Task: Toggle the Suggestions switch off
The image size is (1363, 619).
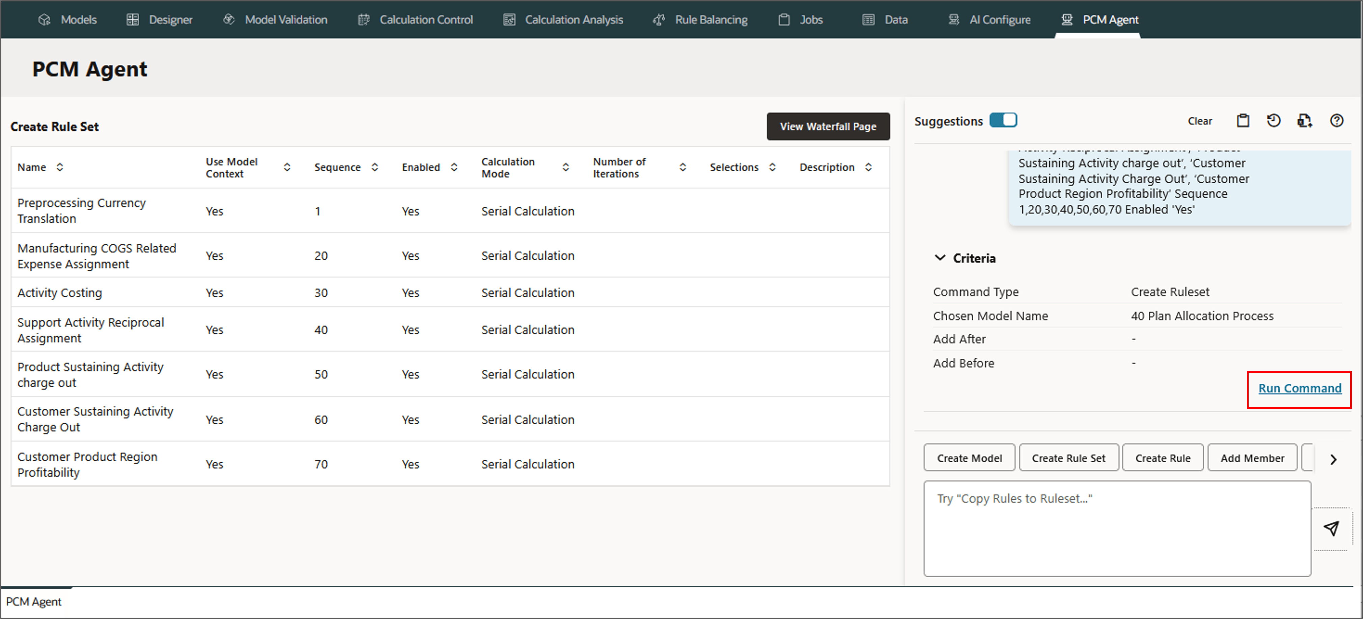Action: point(1003,121)
